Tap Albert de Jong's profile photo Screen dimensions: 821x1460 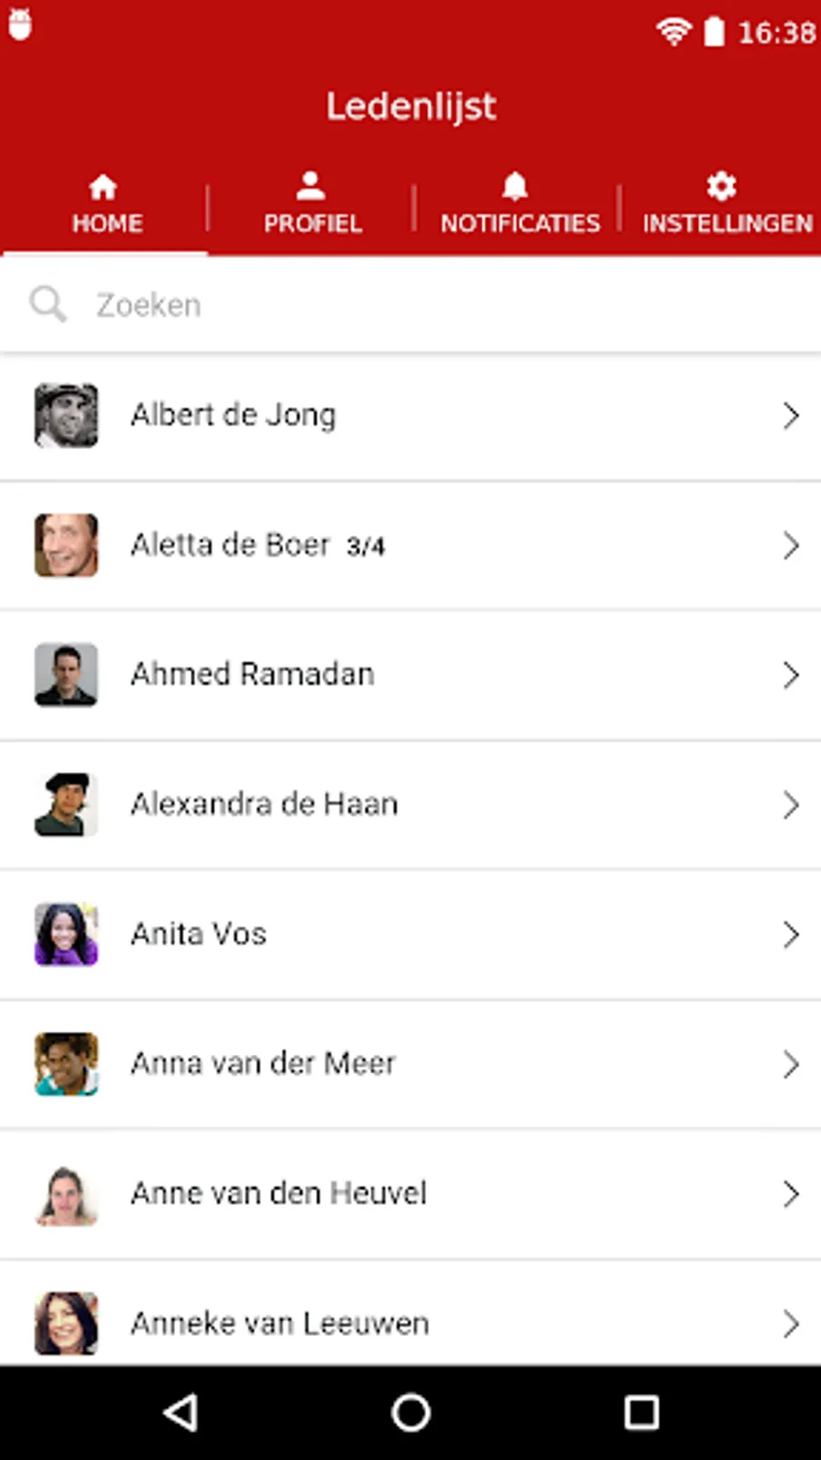point(66,416)
